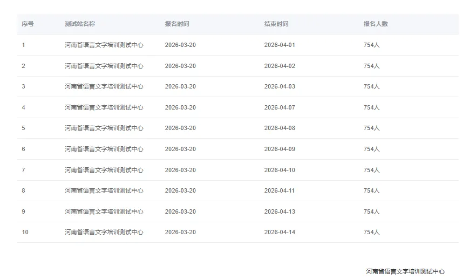Click the 754人 count in row 2
Viewport: 476px width, 280px height.
pos(371,66)
